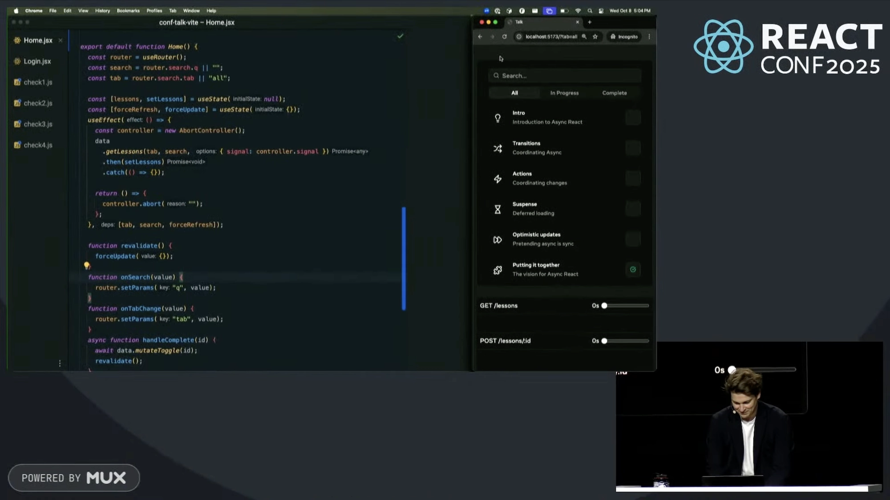The height and width of the screenshot is (500, 890).
Task: Mark Suspense lesson as complete
Action: 632,209
